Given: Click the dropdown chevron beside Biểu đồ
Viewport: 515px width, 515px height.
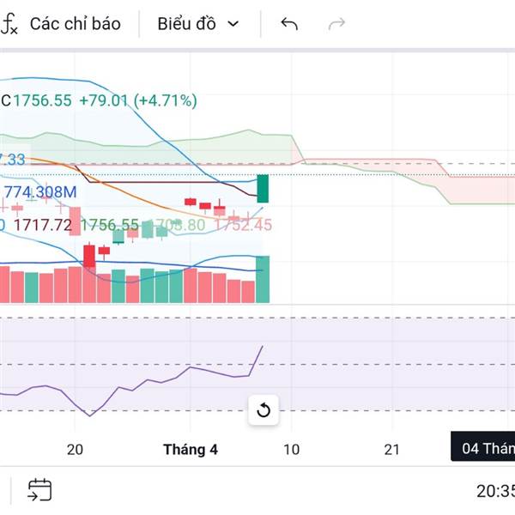Looking at the screenshot, I should tap(233, 24).
